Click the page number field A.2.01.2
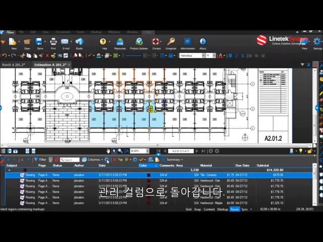The image size is (323, 242). point(181,151)
